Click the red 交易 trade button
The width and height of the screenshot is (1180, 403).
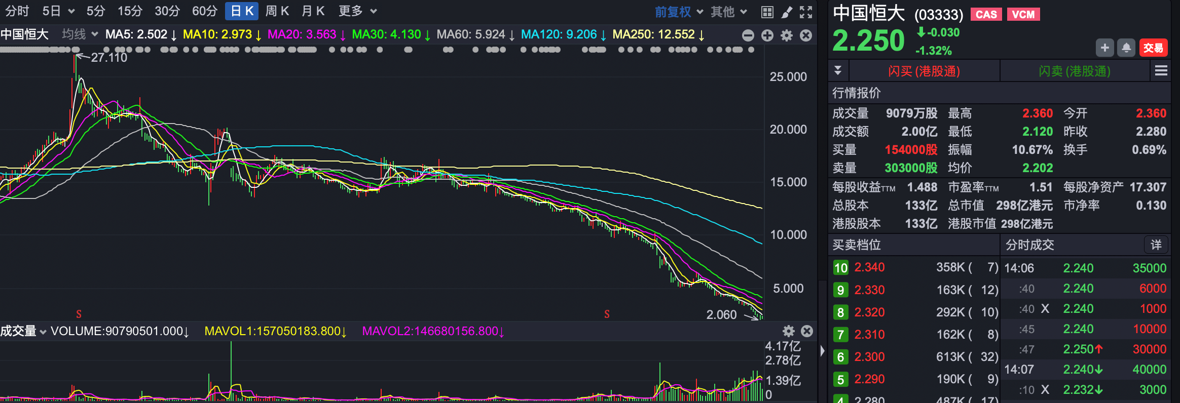pyautogui.click(x=1153, y=48)
